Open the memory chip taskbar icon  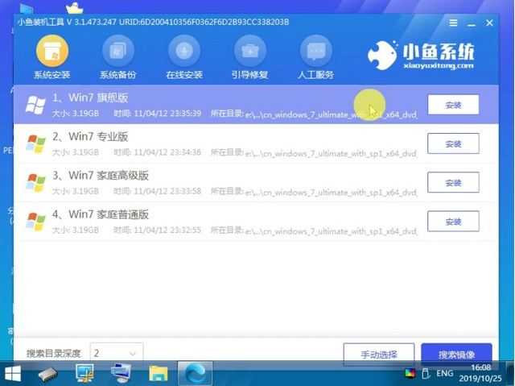[x=48, y=374]
